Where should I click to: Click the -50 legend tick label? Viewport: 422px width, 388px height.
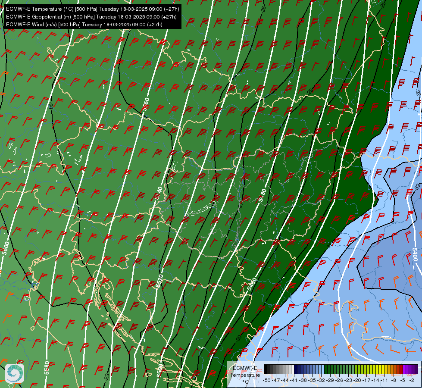coord(267,380)
